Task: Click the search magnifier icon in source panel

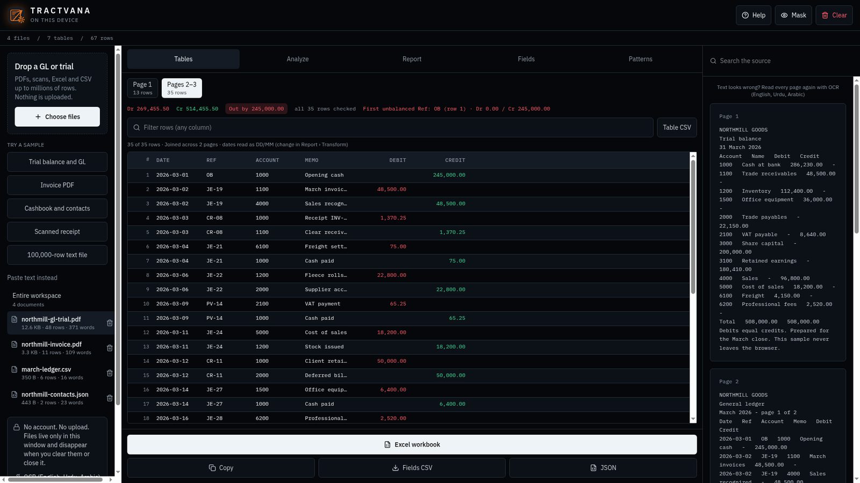Action: pos(714,61)
